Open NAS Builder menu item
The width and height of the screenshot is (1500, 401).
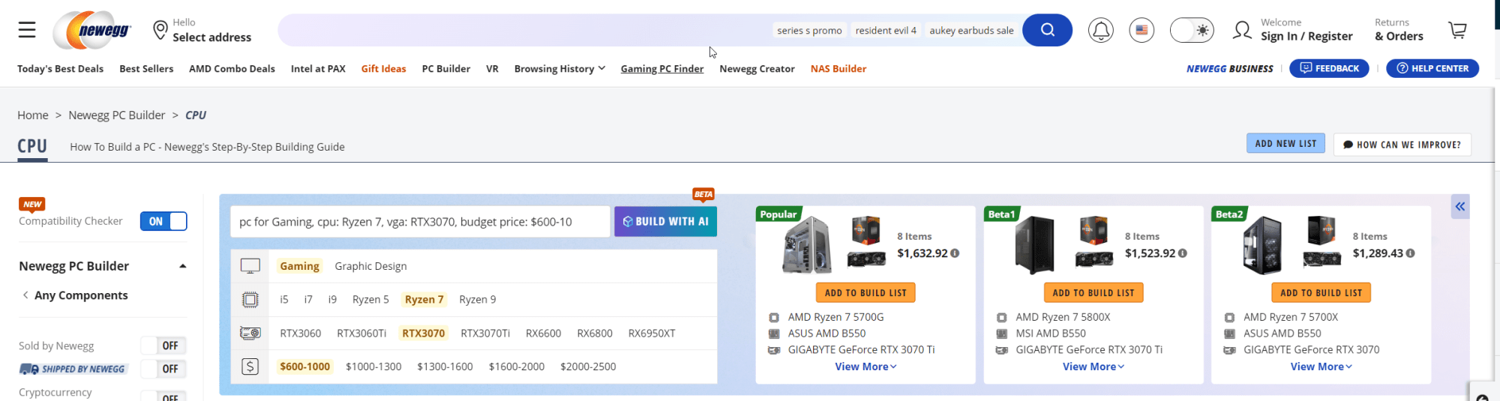[x=838, y=68]
